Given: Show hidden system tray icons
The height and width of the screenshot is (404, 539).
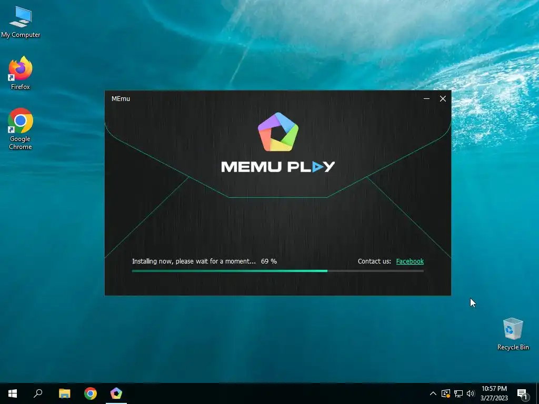Looking at the screenshot, I should point(433,393).
